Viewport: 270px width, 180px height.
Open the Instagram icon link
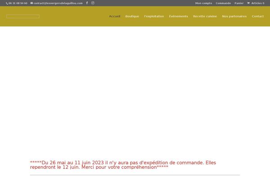(93, 3)
